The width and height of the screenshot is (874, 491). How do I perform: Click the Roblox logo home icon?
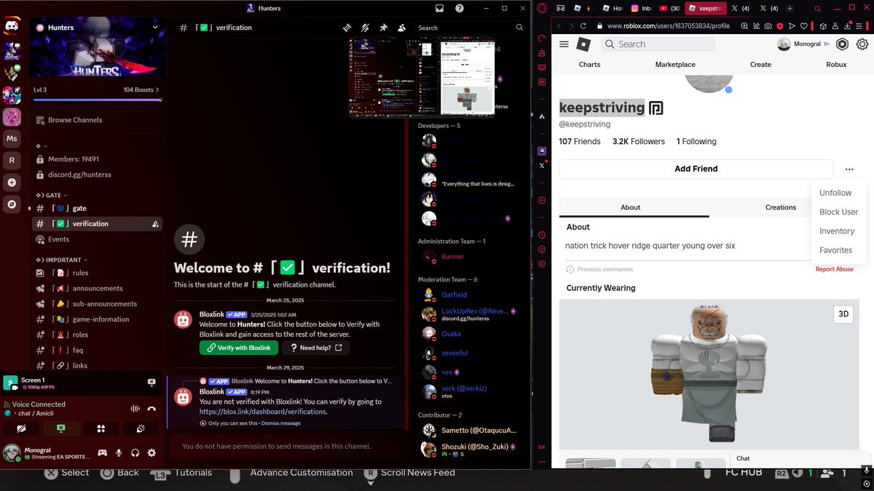583,44
